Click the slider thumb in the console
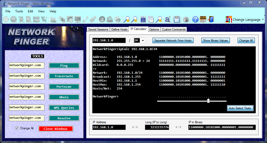Viewport: 267px width, 143px height. [x=208, y=101]
